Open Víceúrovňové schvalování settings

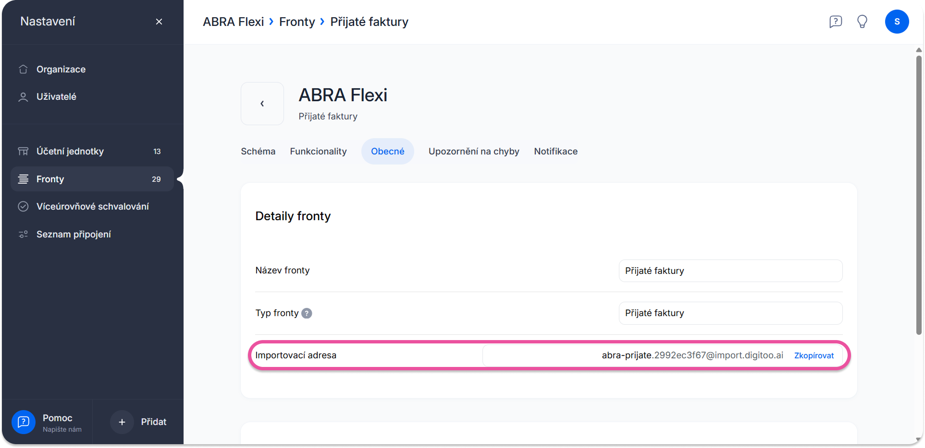92,207
